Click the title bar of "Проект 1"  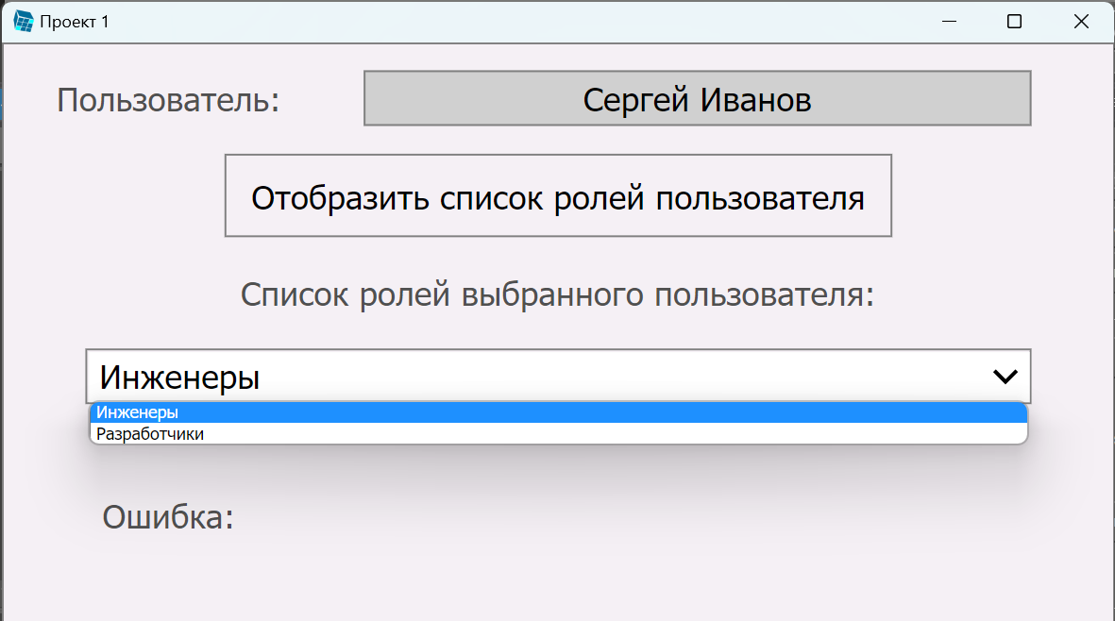click(x=472, y=20)
